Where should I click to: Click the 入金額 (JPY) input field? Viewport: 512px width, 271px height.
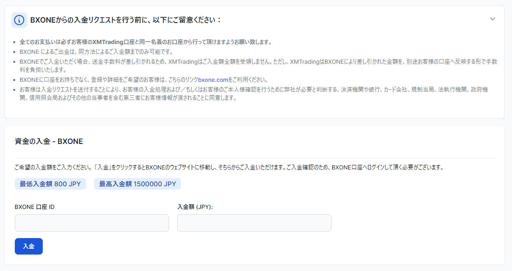pyautogui.click(x=254, y=223)
